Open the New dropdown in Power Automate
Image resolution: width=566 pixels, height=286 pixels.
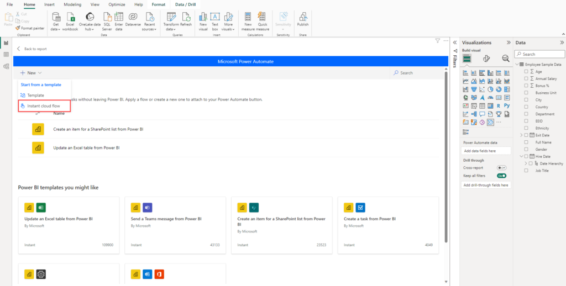pyautogui.click(x=31, y=73)
